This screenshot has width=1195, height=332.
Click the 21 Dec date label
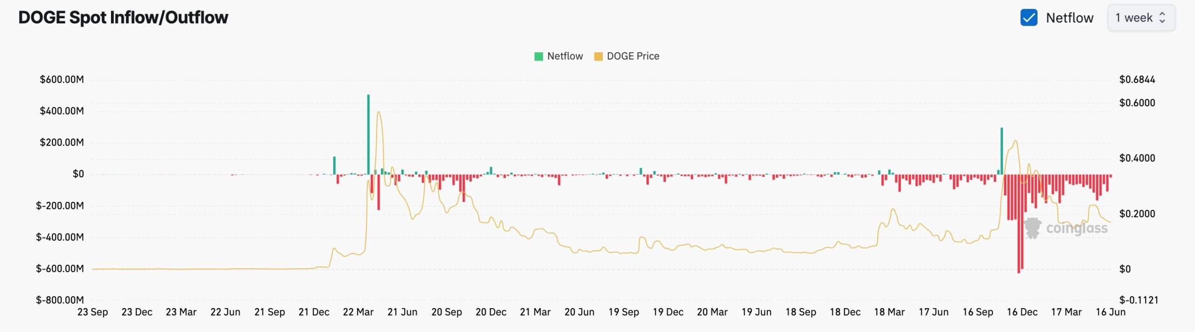(314, 312)
